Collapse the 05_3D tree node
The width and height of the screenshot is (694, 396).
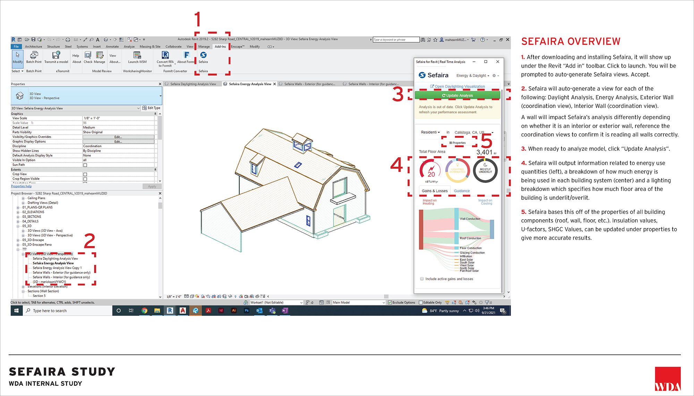tap(18, 226)
